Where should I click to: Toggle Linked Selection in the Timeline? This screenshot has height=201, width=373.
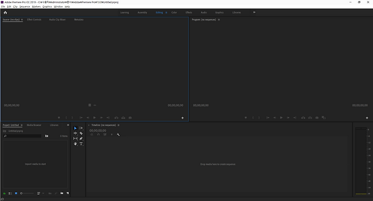[x=105, y=134]
